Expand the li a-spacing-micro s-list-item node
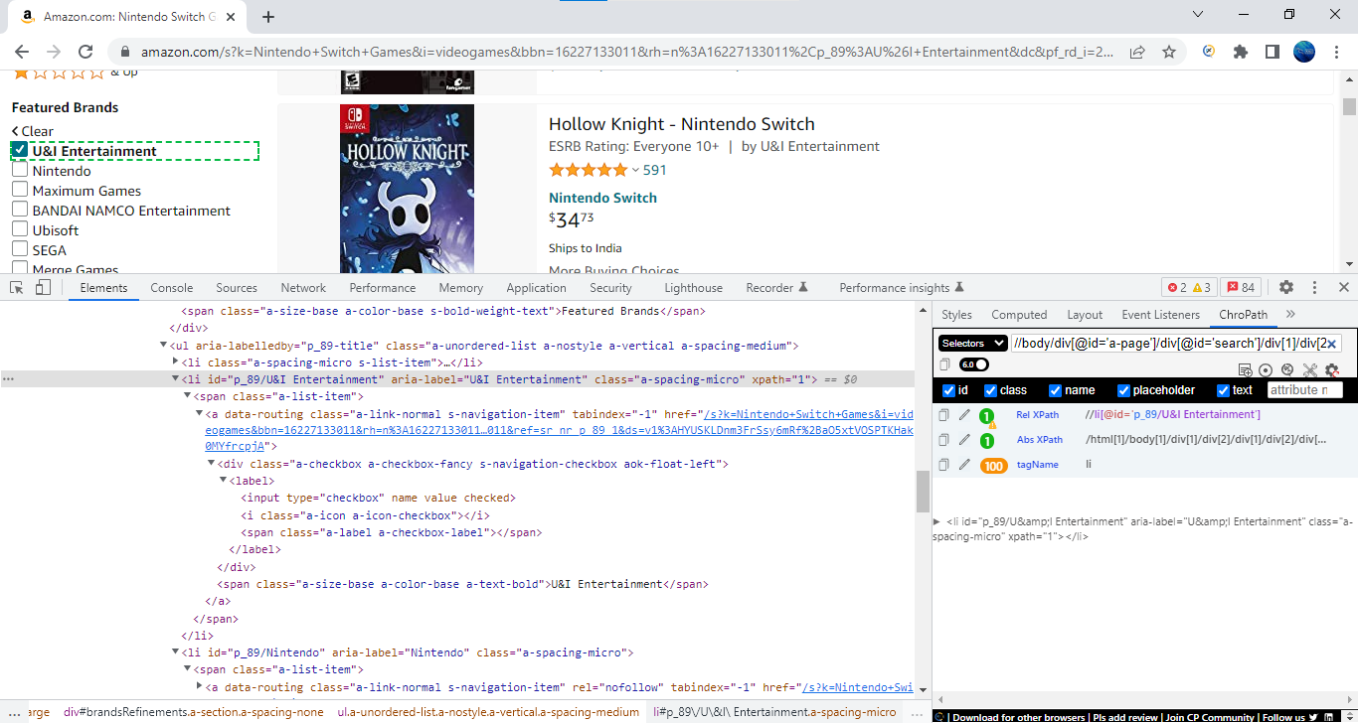This screenshot has width=1358, height=723. tap(176, 362)
